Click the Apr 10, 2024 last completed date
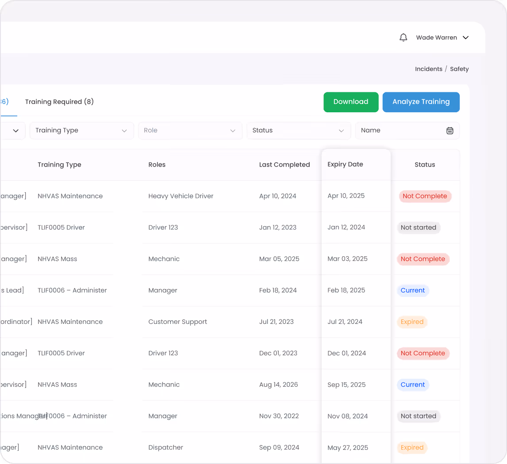Screen dimensions: 507x464 pyautogui.click(x=277, y=196)
